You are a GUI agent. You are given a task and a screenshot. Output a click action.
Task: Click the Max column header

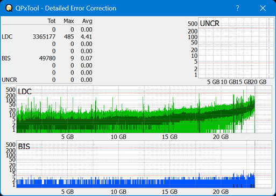tap(69, 21)
